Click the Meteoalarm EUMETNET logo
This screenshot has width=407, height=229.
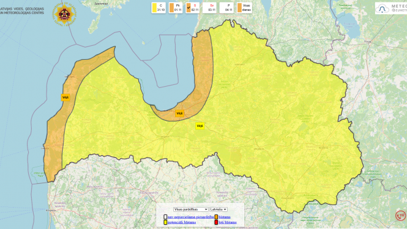(x=391, y=9)
